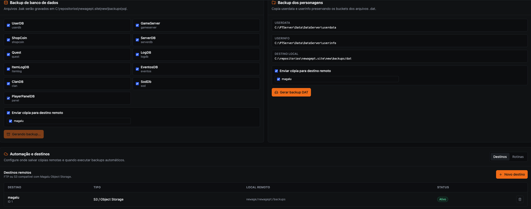The height and width of the screenshot is (209, 531).
Task: Toggle the EventosDB checkbox
Action: tap(138, 68)
